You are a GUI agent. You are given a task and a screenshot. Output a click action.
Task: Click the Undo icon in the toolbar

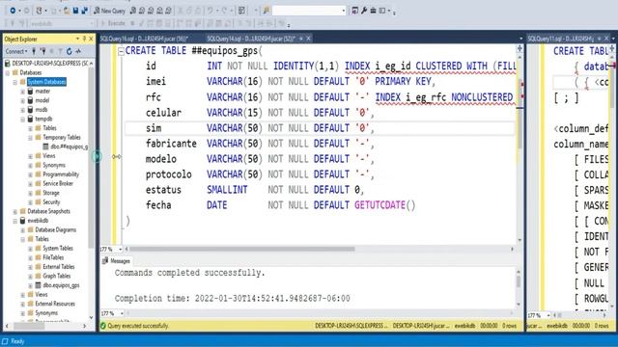point(211,11)
